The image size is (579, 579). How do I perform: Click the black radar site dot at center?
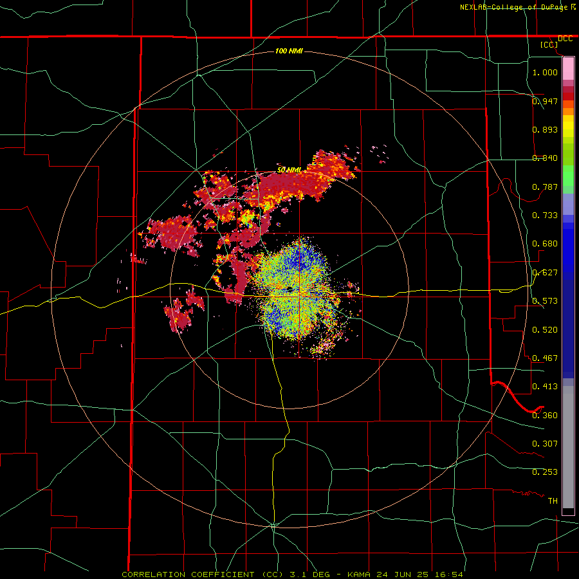point(289,289)
